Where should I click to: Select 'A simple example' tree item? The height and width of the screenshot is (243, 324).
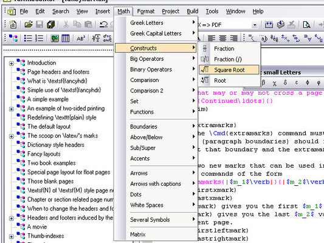pyautogui.click(x=48, y=99)
